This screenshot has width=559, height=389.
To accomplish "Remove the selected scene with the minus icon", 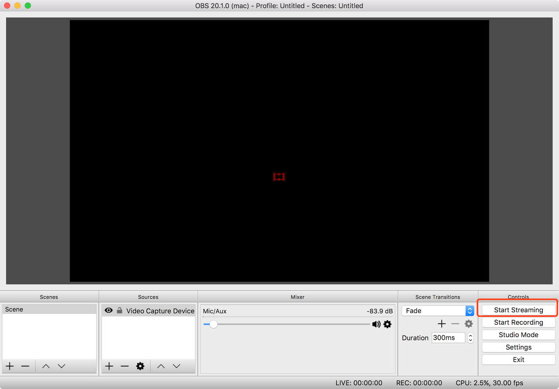I will pos(25,366).
